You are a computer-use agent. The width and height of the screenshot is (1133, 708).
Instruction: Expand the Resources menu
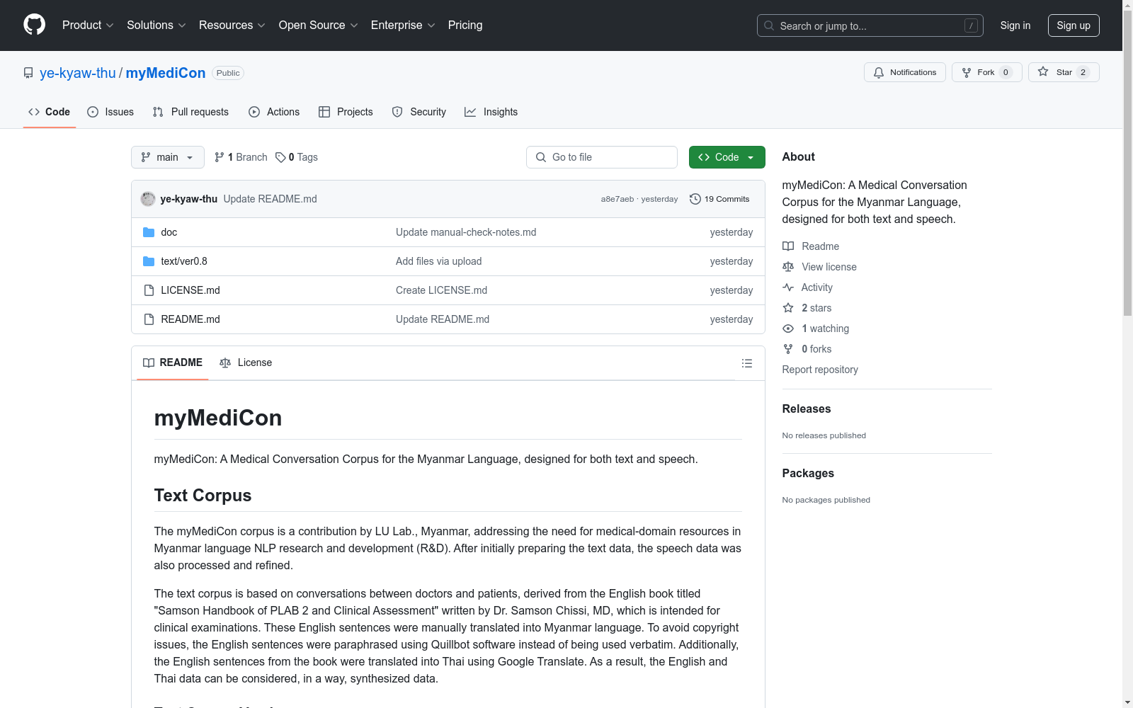[x=232, y=25]
